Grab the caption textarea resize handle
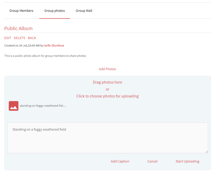 point(206,152)
